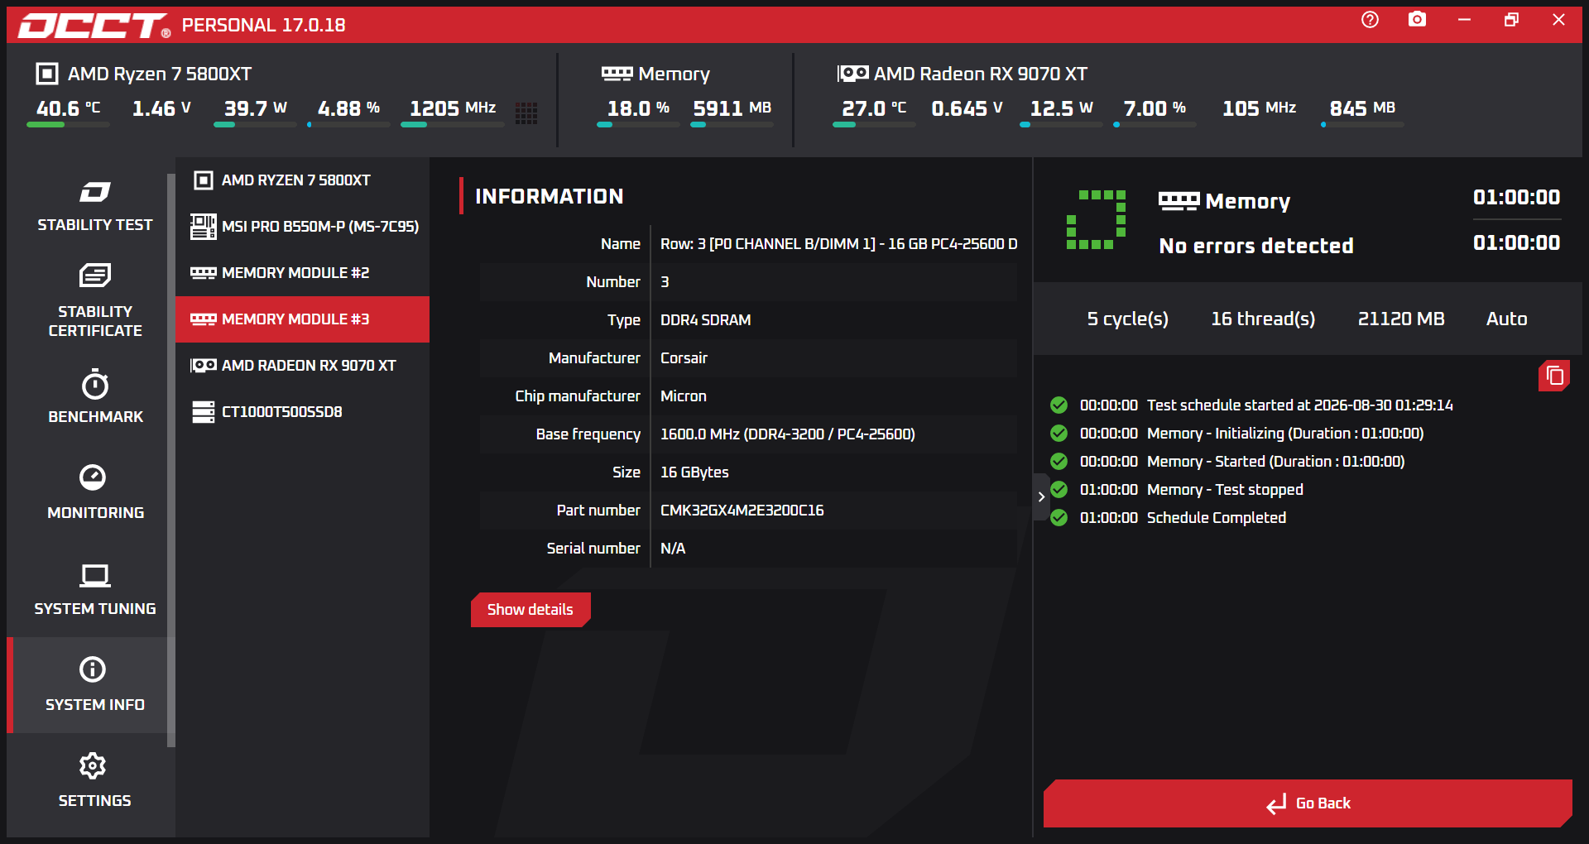This screenshot has height=844, width=1589.
Task: Click the Base frequency value 1600.0 MHz
Action: [x=787, y=434]
